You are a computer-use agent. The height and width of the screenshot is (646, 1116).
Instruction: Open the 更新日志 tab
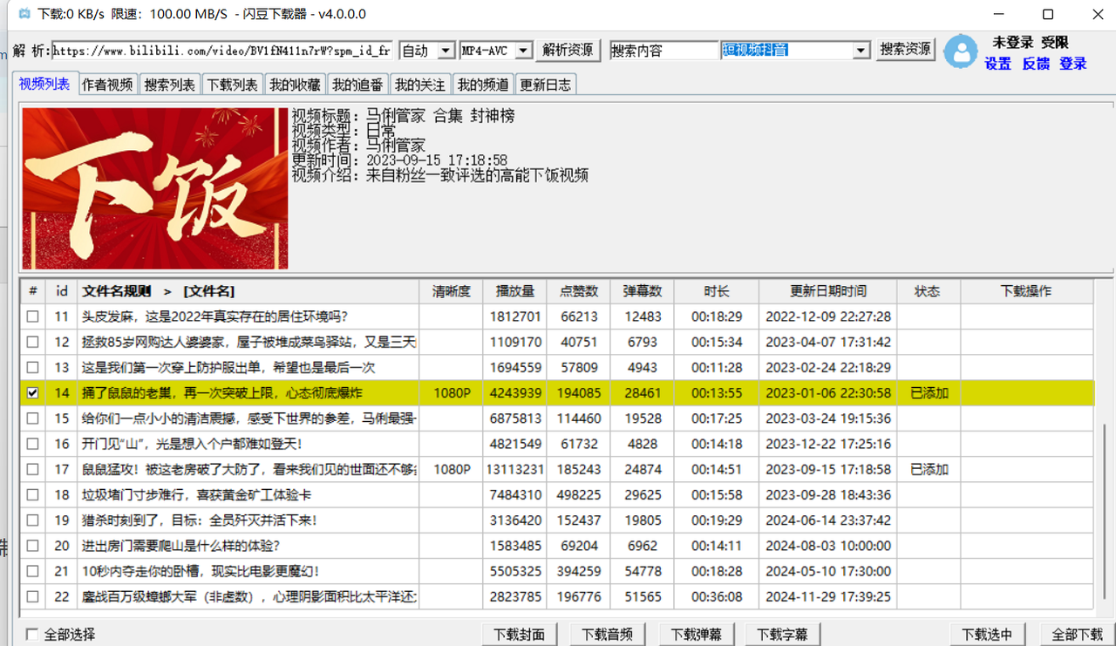pos(546,84)
